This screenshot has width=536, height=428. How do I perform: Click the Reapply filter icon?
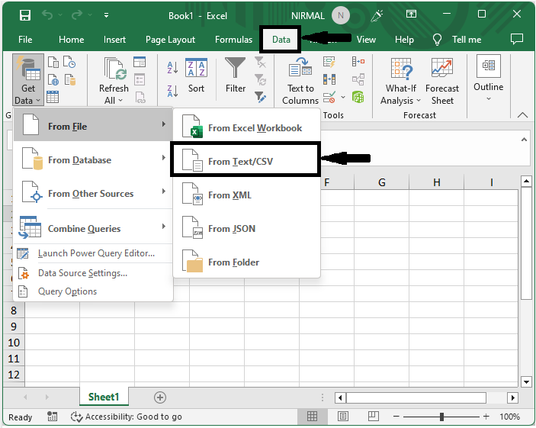point(260,79)
